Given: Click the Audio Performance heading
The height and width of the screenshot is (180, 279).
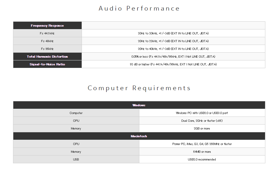Looking at the screenshot, I should point(139,8).
